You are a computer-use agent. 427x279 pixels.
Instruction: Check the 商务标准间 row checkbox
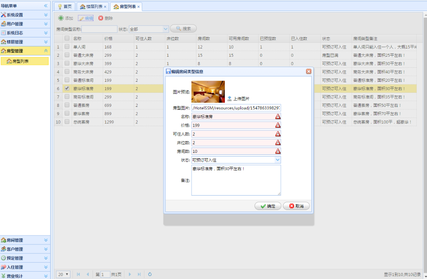(67, 97)
